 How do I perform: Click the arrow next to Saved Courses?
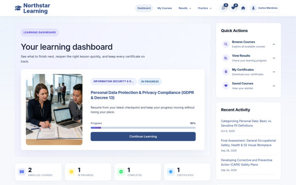click(274, 86)
